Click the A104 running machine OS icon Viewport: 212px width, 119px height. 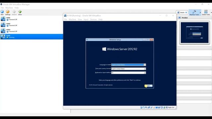coord(3,37)
